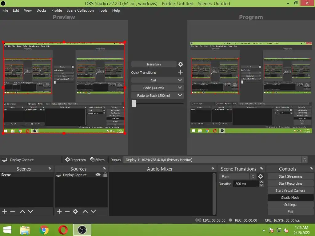Toggle visibility eye of Display Capture source
This screenshot has width=315, height=236.
tap(98, 175)
